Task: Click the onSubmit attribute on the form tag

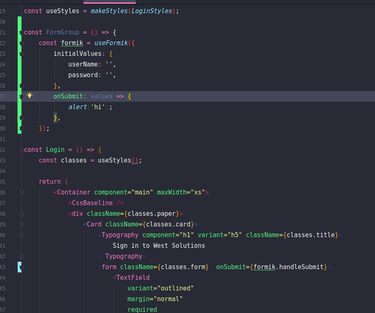Action: [x=231, y=267]
